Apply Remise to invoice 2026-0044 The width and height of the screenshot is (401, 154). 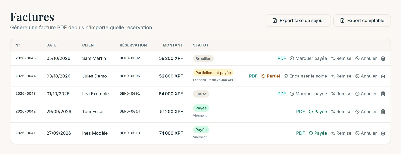pos(341,76)
